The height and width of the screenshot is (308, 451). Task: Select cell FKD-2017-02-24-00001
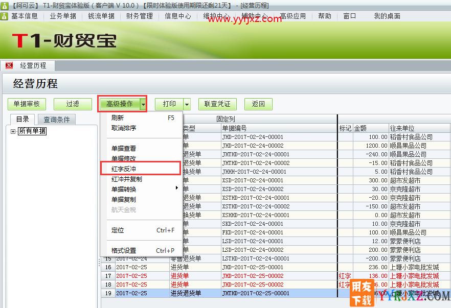point(279,232)
